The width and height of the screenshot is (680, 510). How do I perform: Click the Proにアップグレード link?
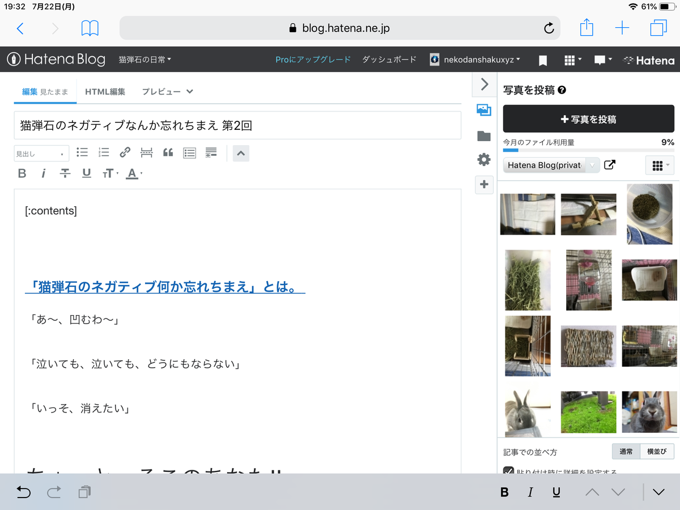pyautogui.click(x=313, y=59)
